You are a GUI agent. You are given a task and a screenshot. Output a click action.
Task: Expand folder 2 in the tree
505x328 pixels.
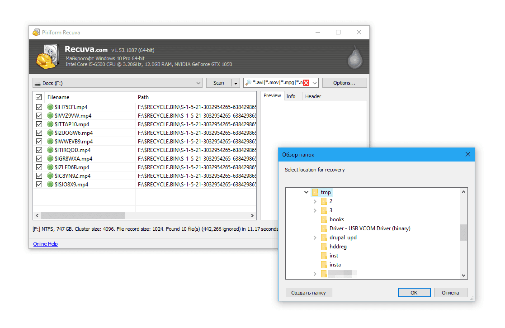[x=315, y=201]
